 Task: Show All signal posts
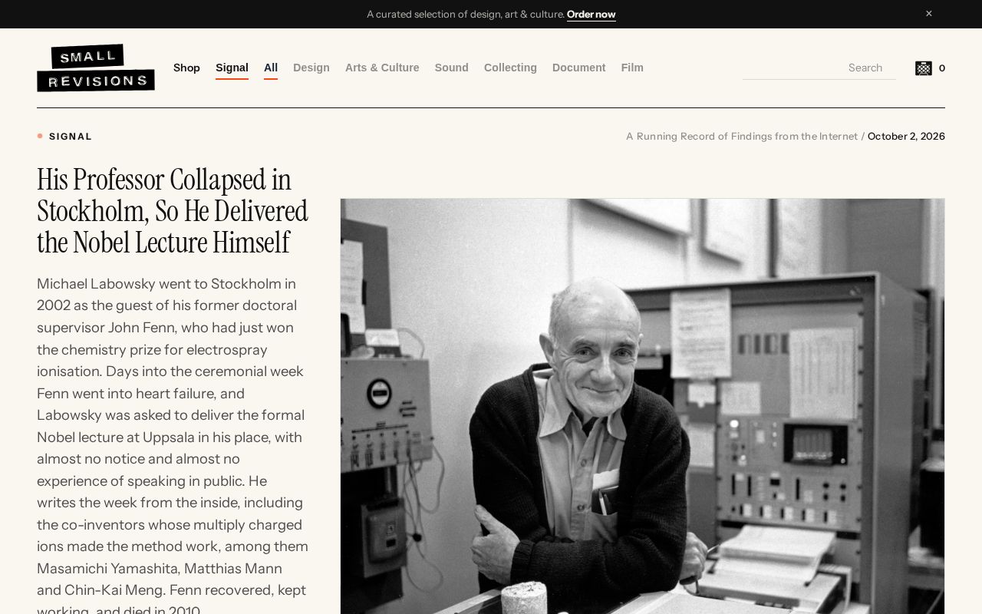click(x=271, y=68)
